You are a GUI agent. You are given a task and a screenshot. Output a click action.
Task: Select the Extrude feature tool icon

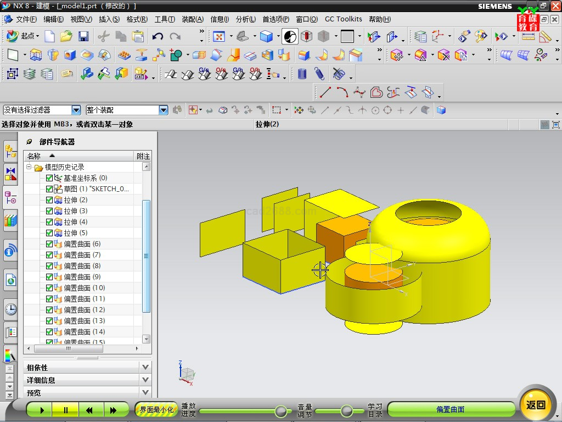tap(36, 55)
